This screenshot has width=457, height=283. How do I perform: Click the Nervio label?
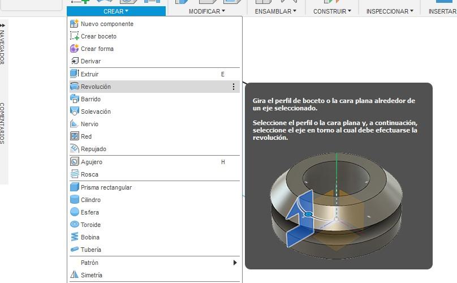(89, 124)
